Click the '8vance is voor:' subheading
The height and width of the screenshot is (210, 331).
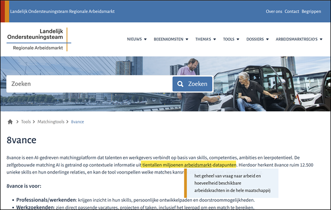tap(24, 186)
